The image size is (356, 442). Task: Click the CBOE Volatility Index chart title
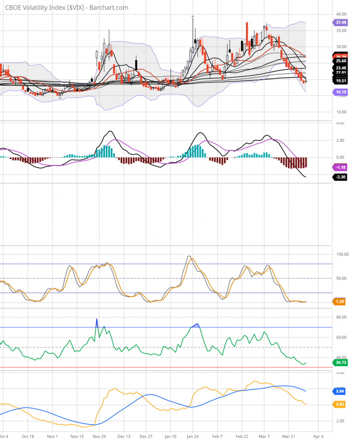tap(67, 8)
